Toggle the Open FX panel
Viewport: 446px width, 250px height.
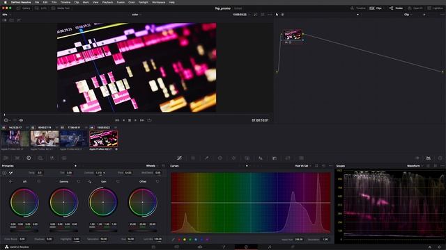point(415,8)
